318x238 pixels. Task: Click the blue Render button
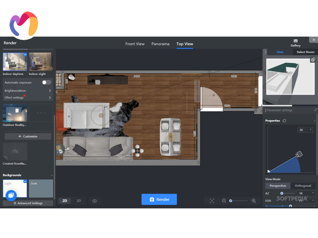159,200
